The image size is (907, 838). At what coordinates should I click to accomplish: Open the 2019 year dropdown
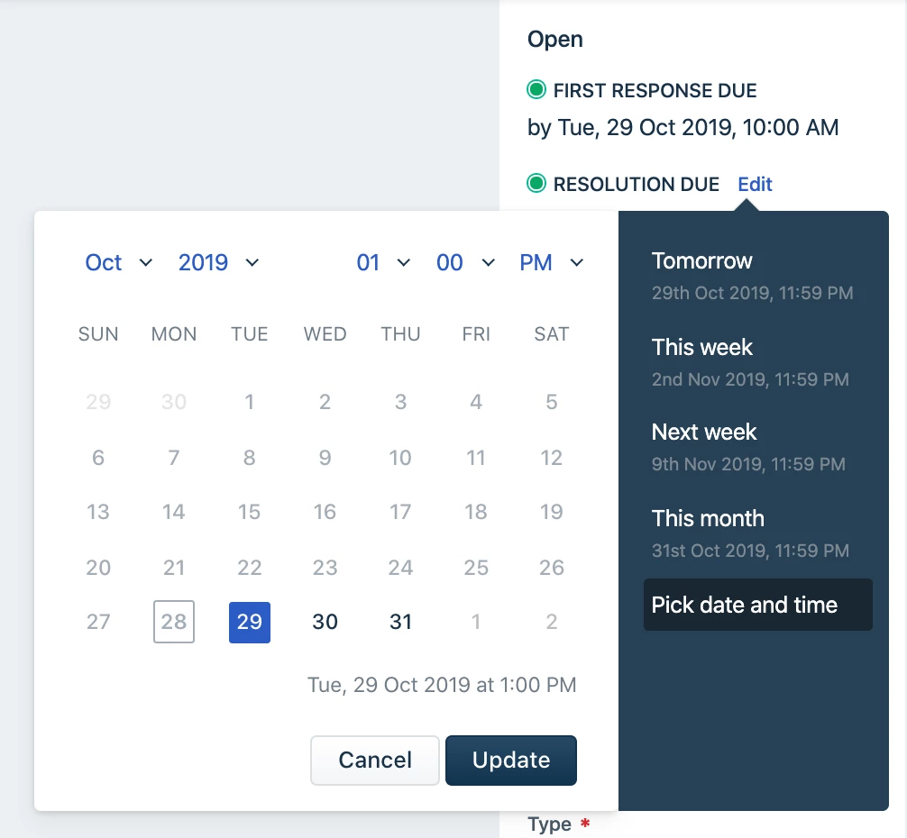click(218, 262)
